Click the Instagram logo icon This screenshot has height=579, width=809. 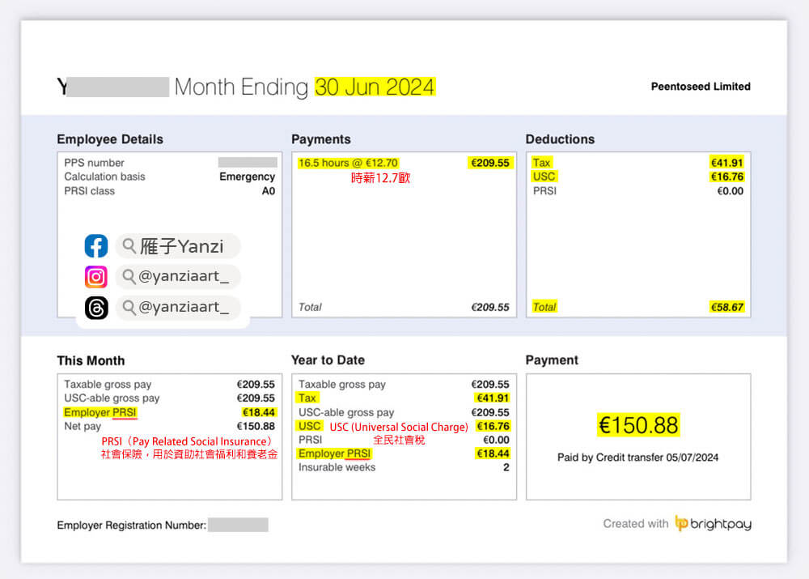pyautogui.click(x=96, y=277)
